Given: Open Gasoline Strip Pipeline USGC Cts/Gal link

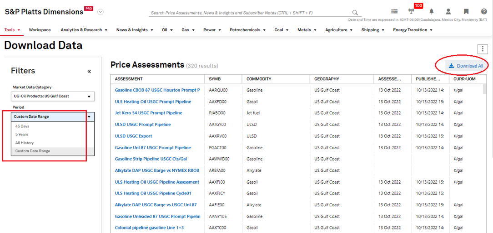Looking at the screenshot, I should (151, 159).
